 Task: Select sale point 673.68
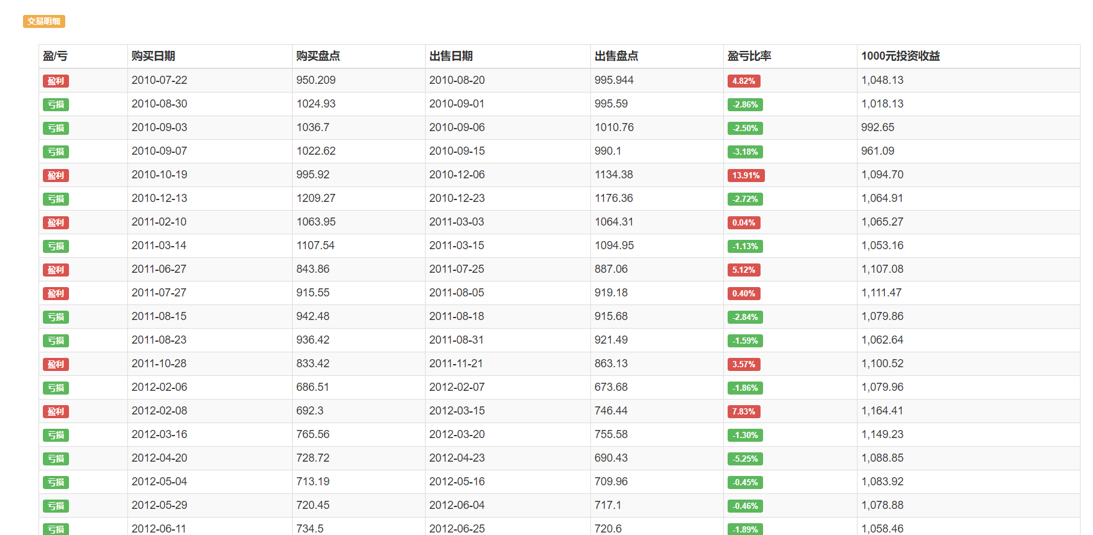(x=611, y=387)
